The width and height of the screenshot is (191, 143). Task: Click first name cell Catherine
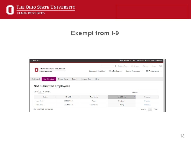tap(94, 105)
